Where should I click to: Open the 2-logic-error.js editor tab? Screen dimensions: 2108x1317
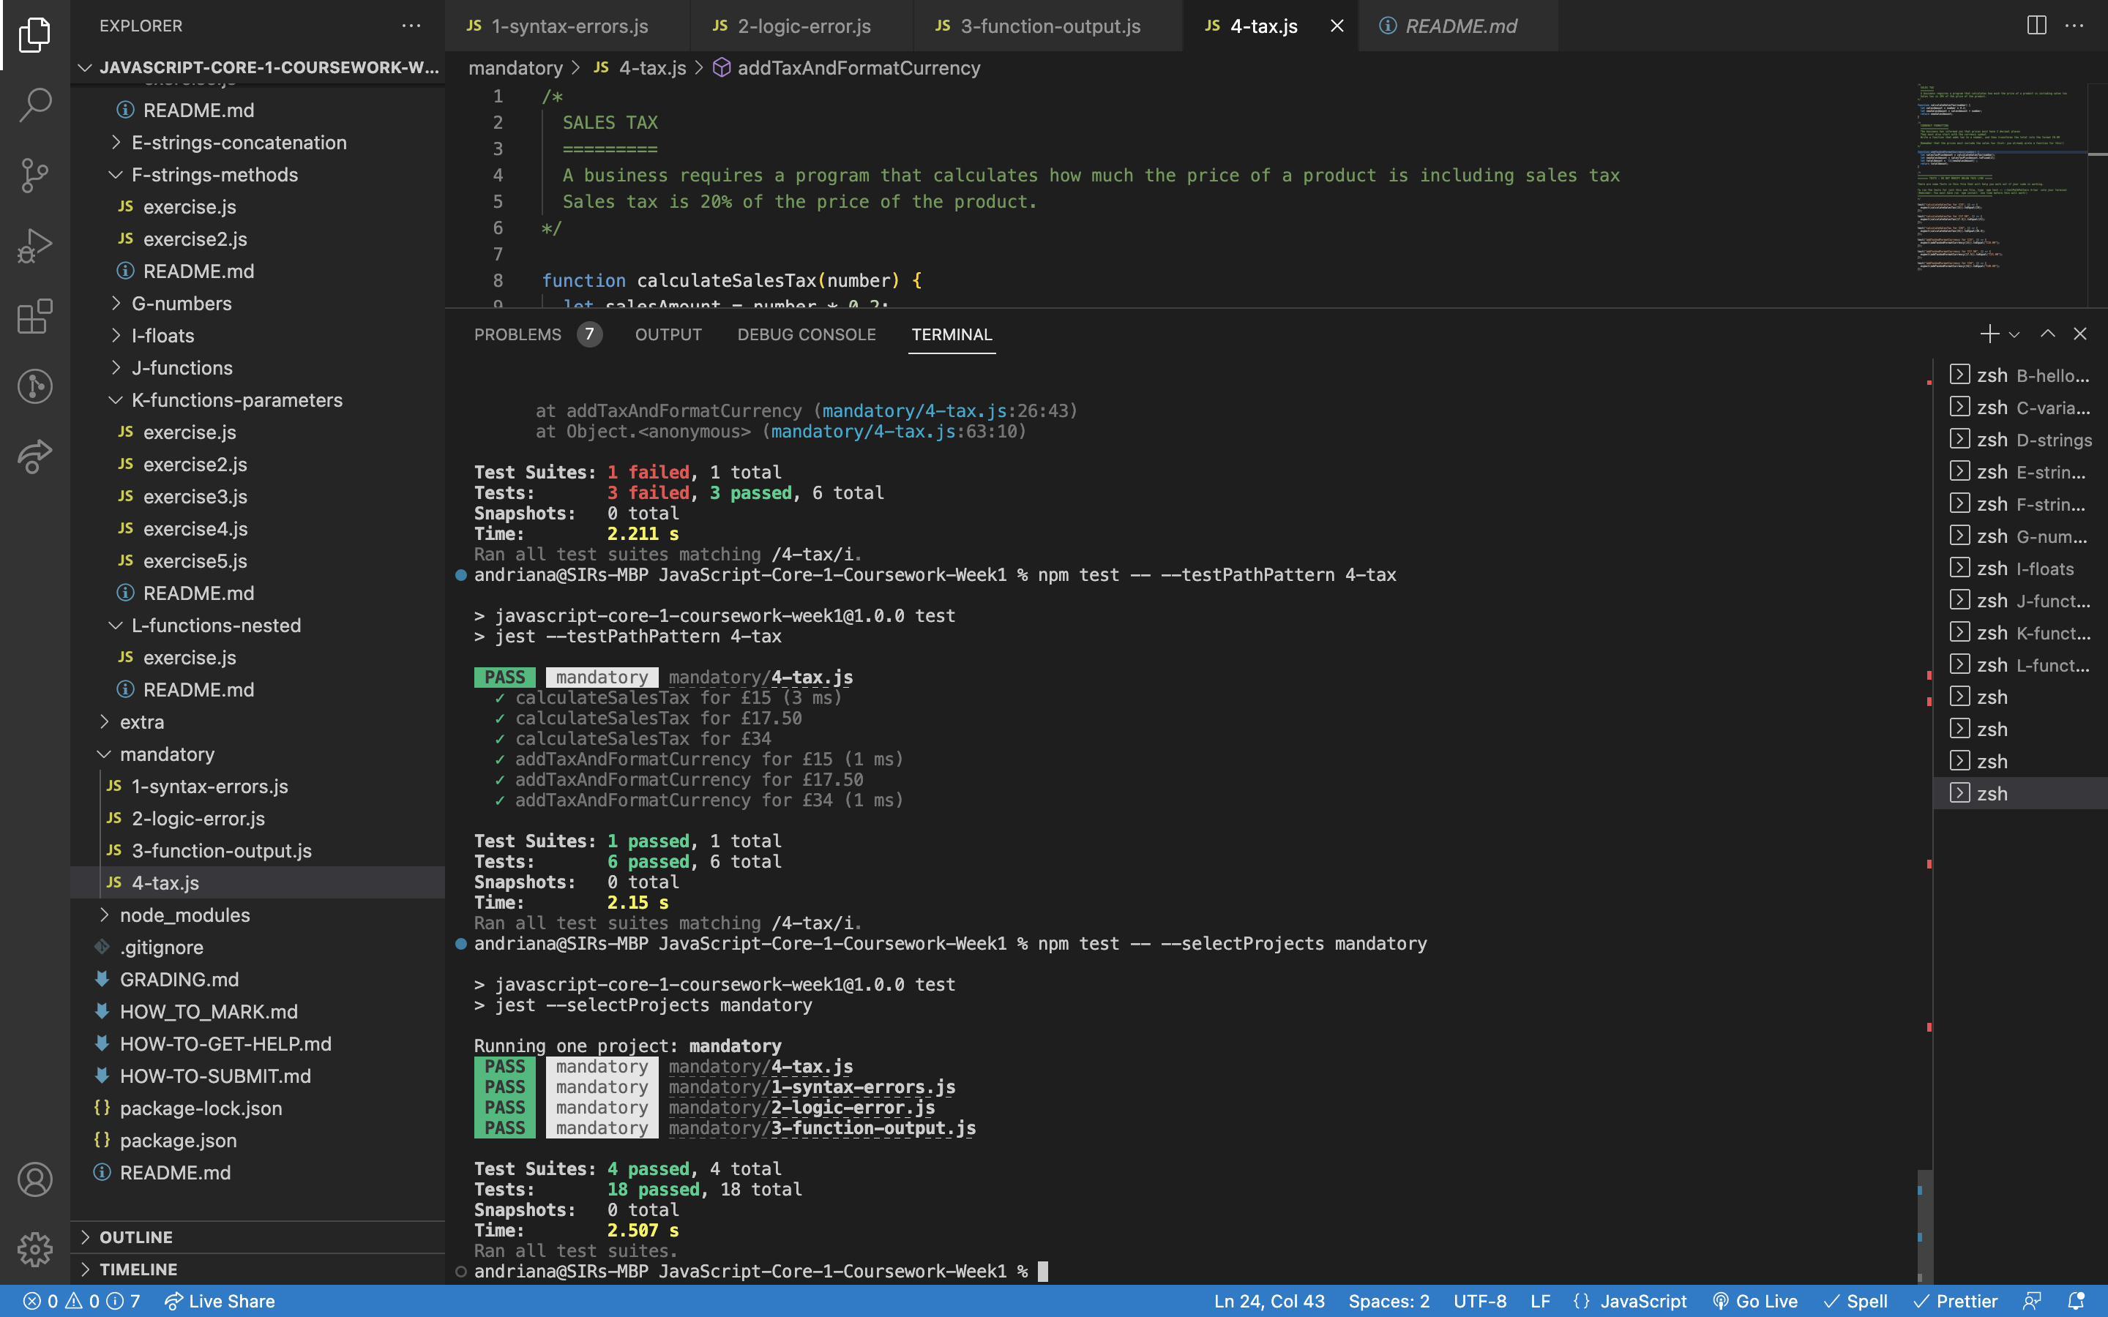[801, 26]
